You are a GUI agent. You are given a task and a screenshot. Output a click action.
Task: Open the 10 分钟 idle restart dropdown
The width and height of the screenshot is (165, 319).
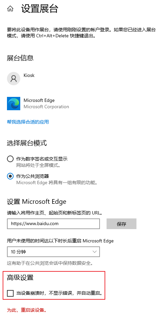tap(53, 252)
